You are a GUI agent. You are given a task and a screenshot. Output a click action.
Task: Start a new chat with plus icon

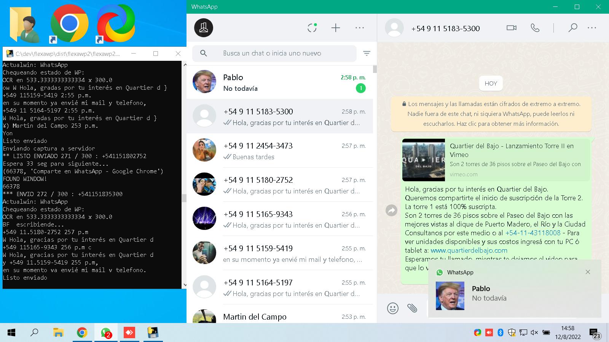(x=336, y=28)
